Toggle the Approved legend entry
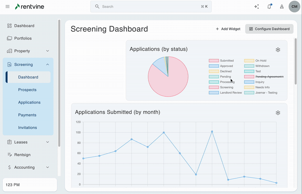Screen dimensions: 302x194 pos(226,66)
